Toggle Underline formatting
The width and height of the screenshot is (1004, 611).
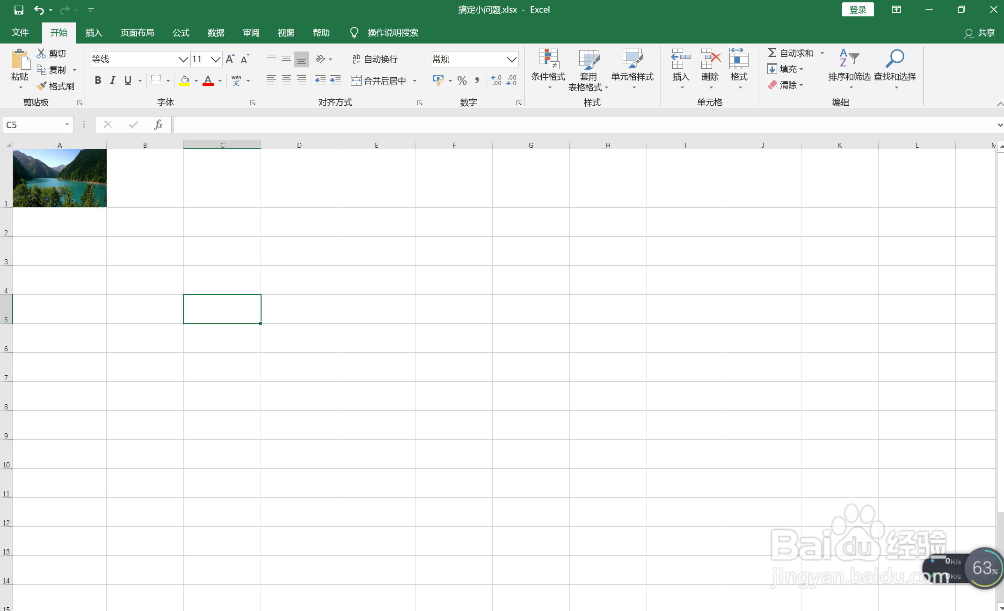coord(128,80)
